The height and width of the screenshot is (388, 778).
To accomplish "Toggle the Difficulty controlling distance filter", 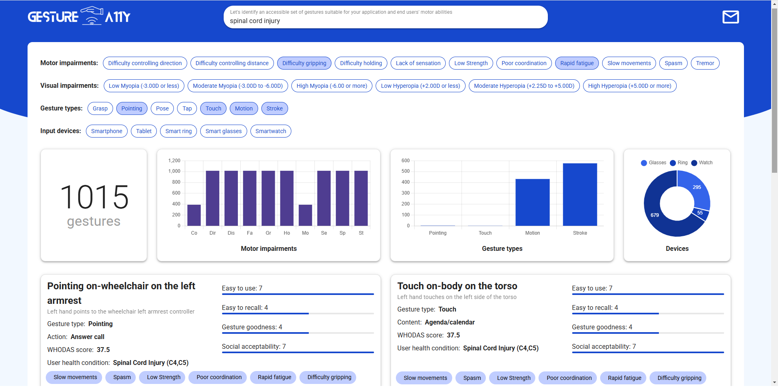I will (232, 63).
